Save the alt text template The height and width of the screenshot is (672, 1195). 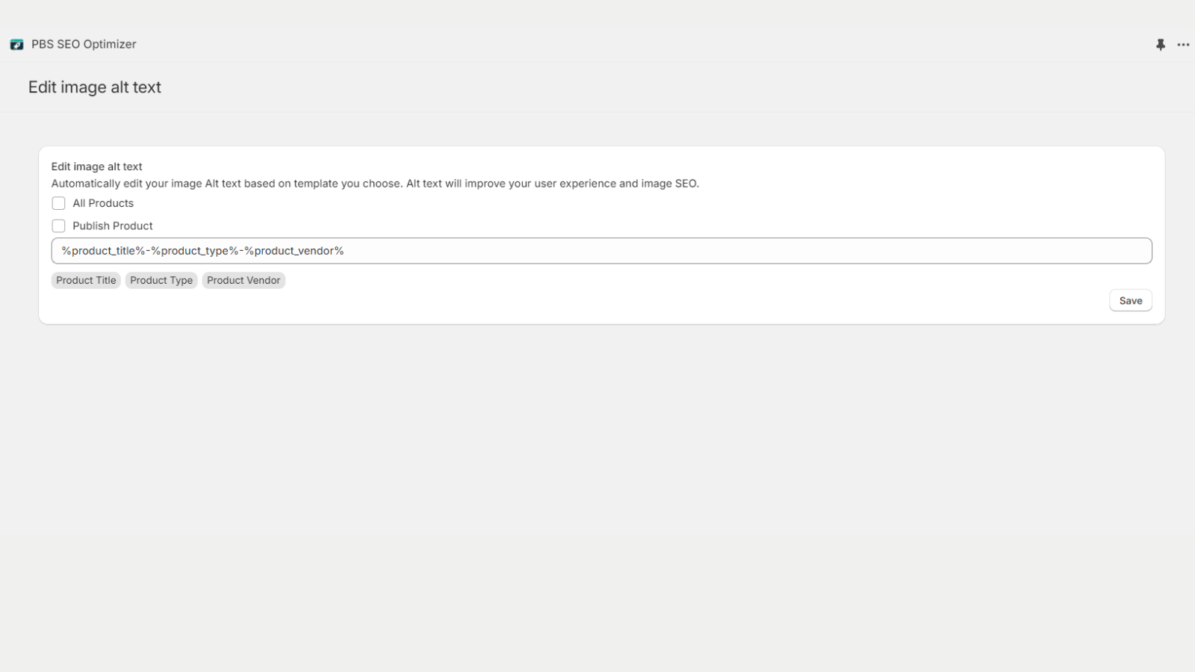point(1131,300)
